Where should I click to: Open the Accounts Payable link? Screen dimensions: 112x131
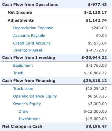29,36
